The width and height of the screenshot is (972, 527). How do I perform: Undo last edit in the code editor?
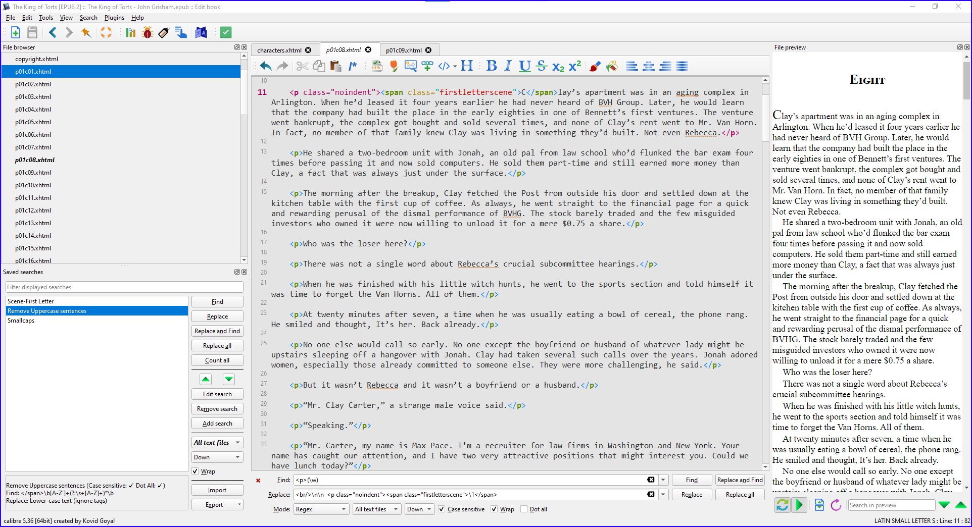coord(266,66)
